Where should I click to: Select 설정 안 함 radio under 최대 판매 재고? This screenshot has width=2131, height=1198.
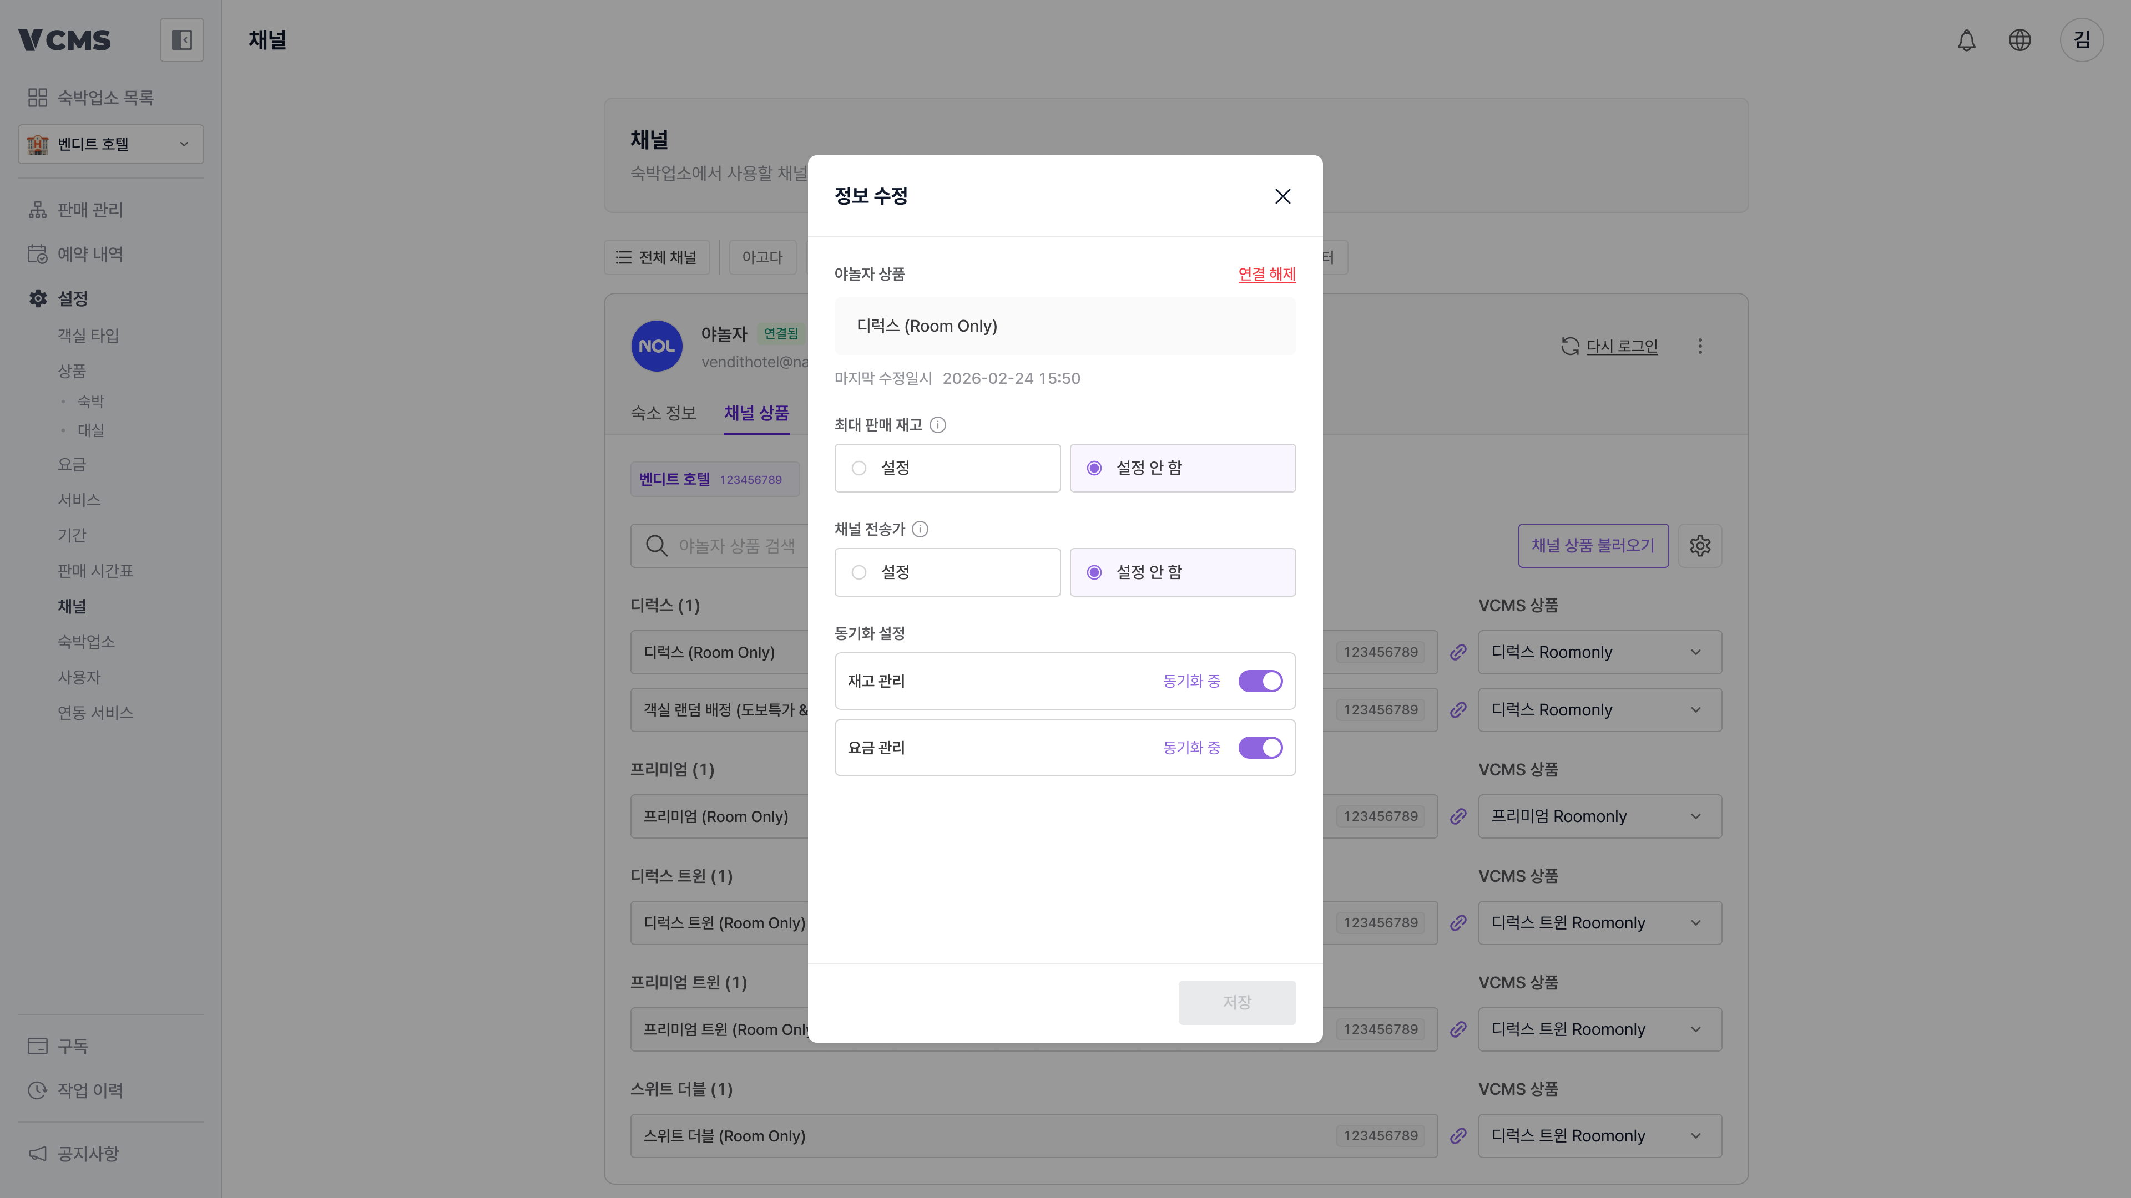1182,468
